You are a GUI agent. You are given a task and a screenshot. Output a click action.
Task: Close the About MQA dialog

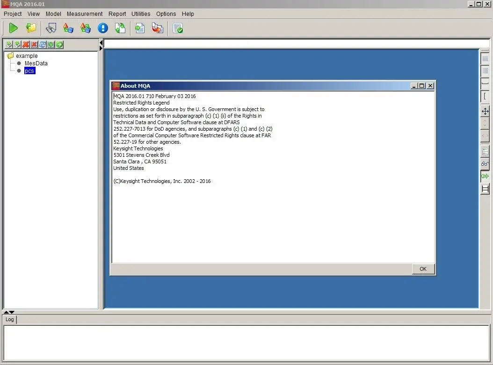click(x=430, y=86)
